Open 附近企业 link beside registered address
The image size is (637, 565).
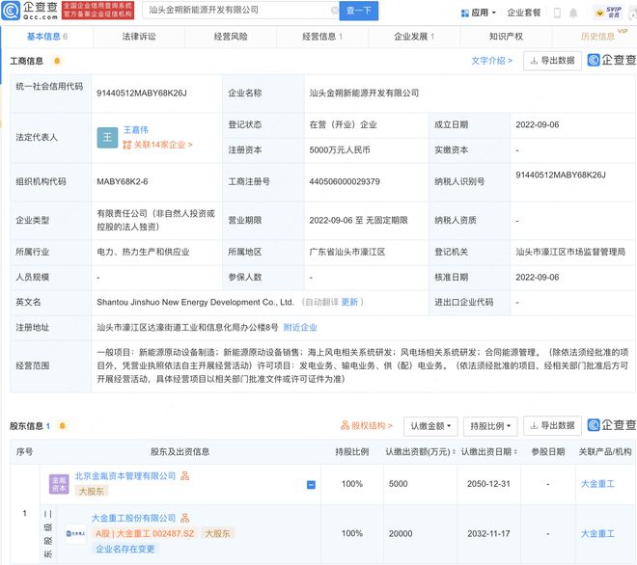coord(300,327)
